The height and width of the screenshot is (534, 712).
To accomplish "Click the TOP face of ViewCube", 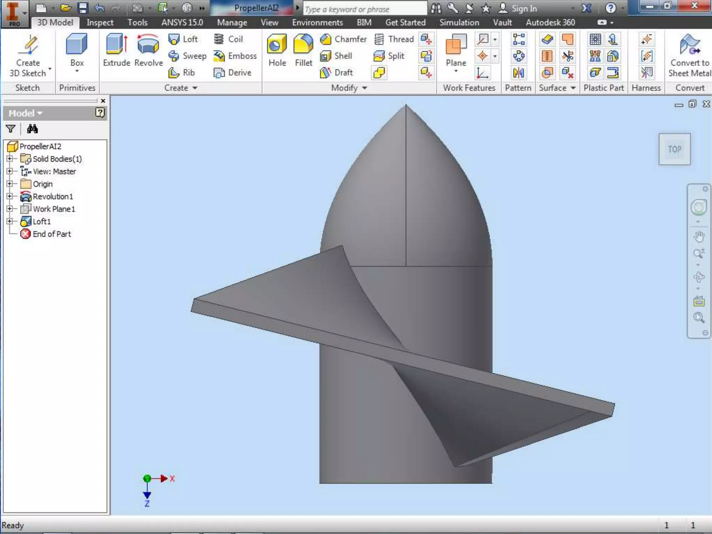I will [x=674, y=149].
